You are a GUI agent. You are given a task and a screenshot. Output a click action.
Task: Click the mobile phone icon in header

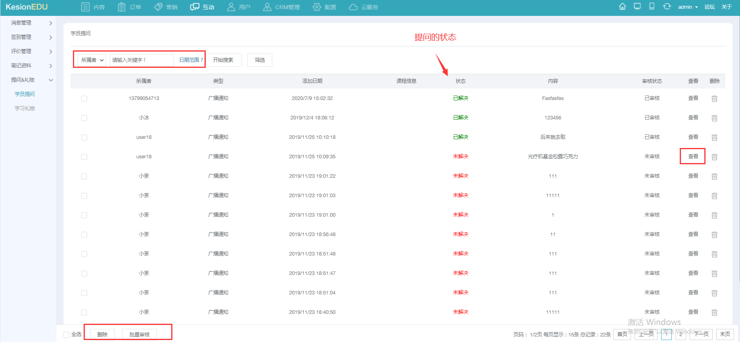(x=652, y=7)
